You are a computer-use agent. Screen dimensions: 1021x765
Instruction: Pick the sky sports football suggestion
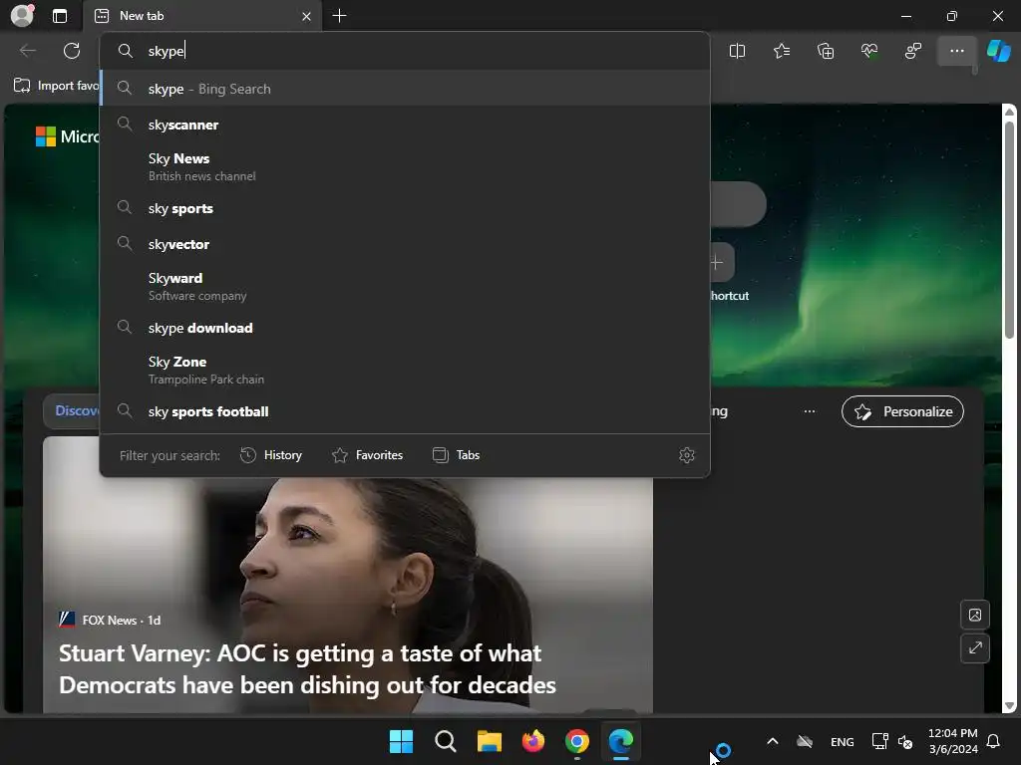point(405,411)
